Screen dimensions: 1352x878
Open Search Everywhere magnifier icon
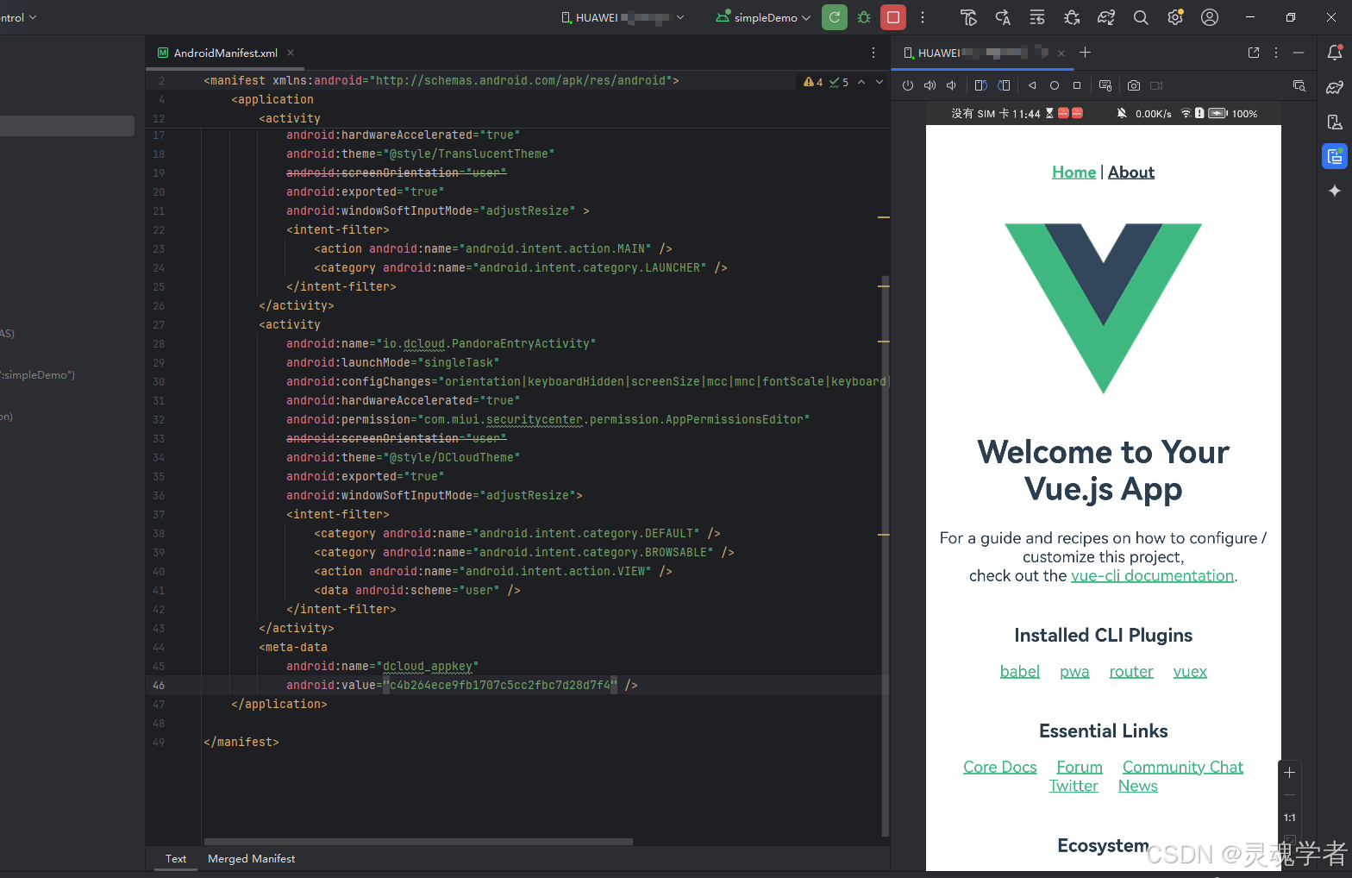[x=1141, y=17]
